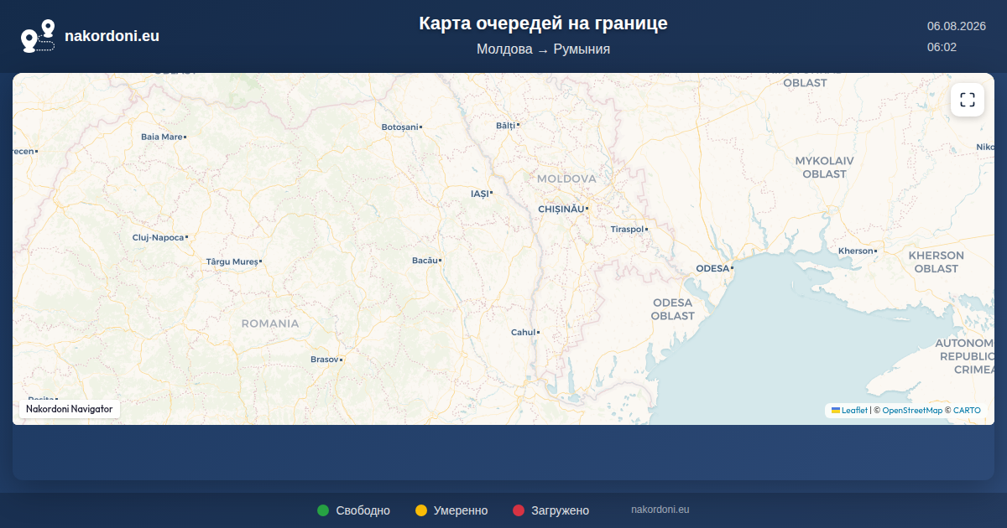Click the Загружено legend label

click(560, 510)
